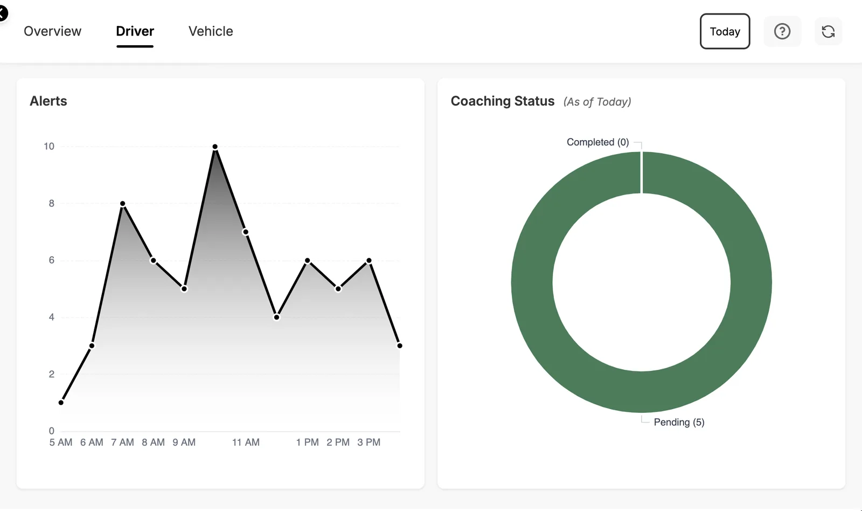Click the Alerts card title

(48, 101)
